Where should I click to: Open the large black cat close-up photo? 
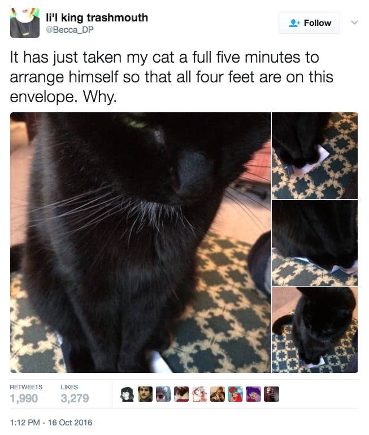click(141, 243)
